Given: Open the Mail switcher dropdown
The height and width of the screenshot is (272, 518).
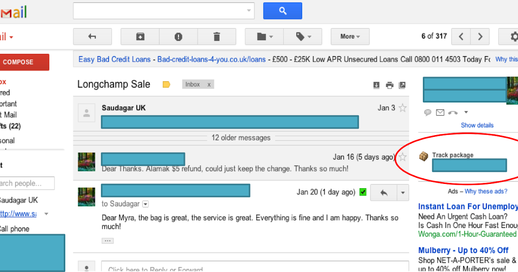Looking at the screenshot, I should tap(6, 37).
